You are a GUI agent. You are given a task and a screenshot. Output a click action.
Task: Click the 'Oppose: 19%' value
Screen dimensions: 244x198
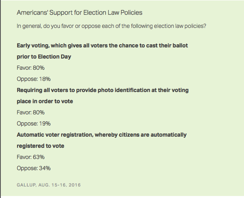(x=34, y=124)
